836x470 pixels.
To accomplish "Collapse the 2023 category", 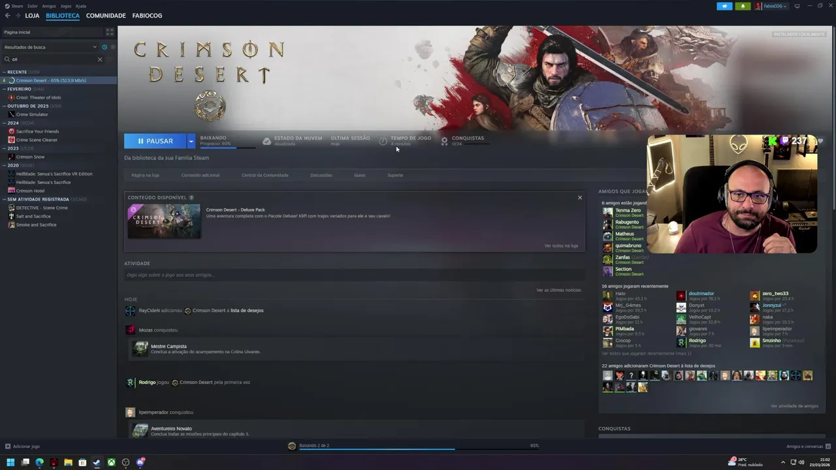I will [x=5, y=148].
